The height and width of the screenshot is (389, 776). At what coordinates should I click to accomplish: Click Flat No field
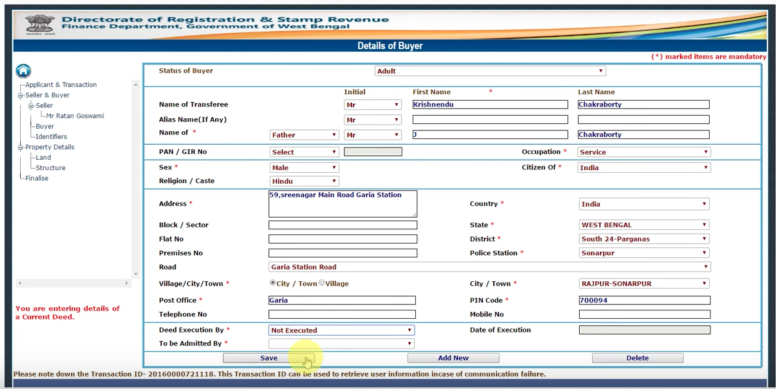(x=343, y=239)
